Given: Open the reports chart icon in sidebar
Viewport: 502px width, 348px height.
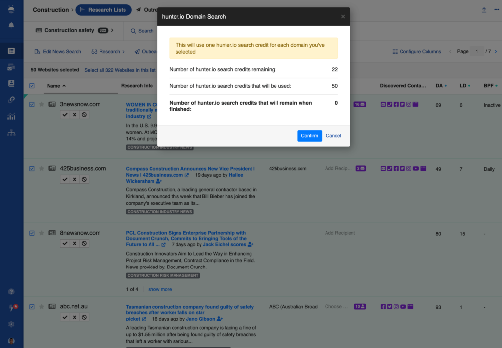Looking at the screenshot, I should coord(11,116).
